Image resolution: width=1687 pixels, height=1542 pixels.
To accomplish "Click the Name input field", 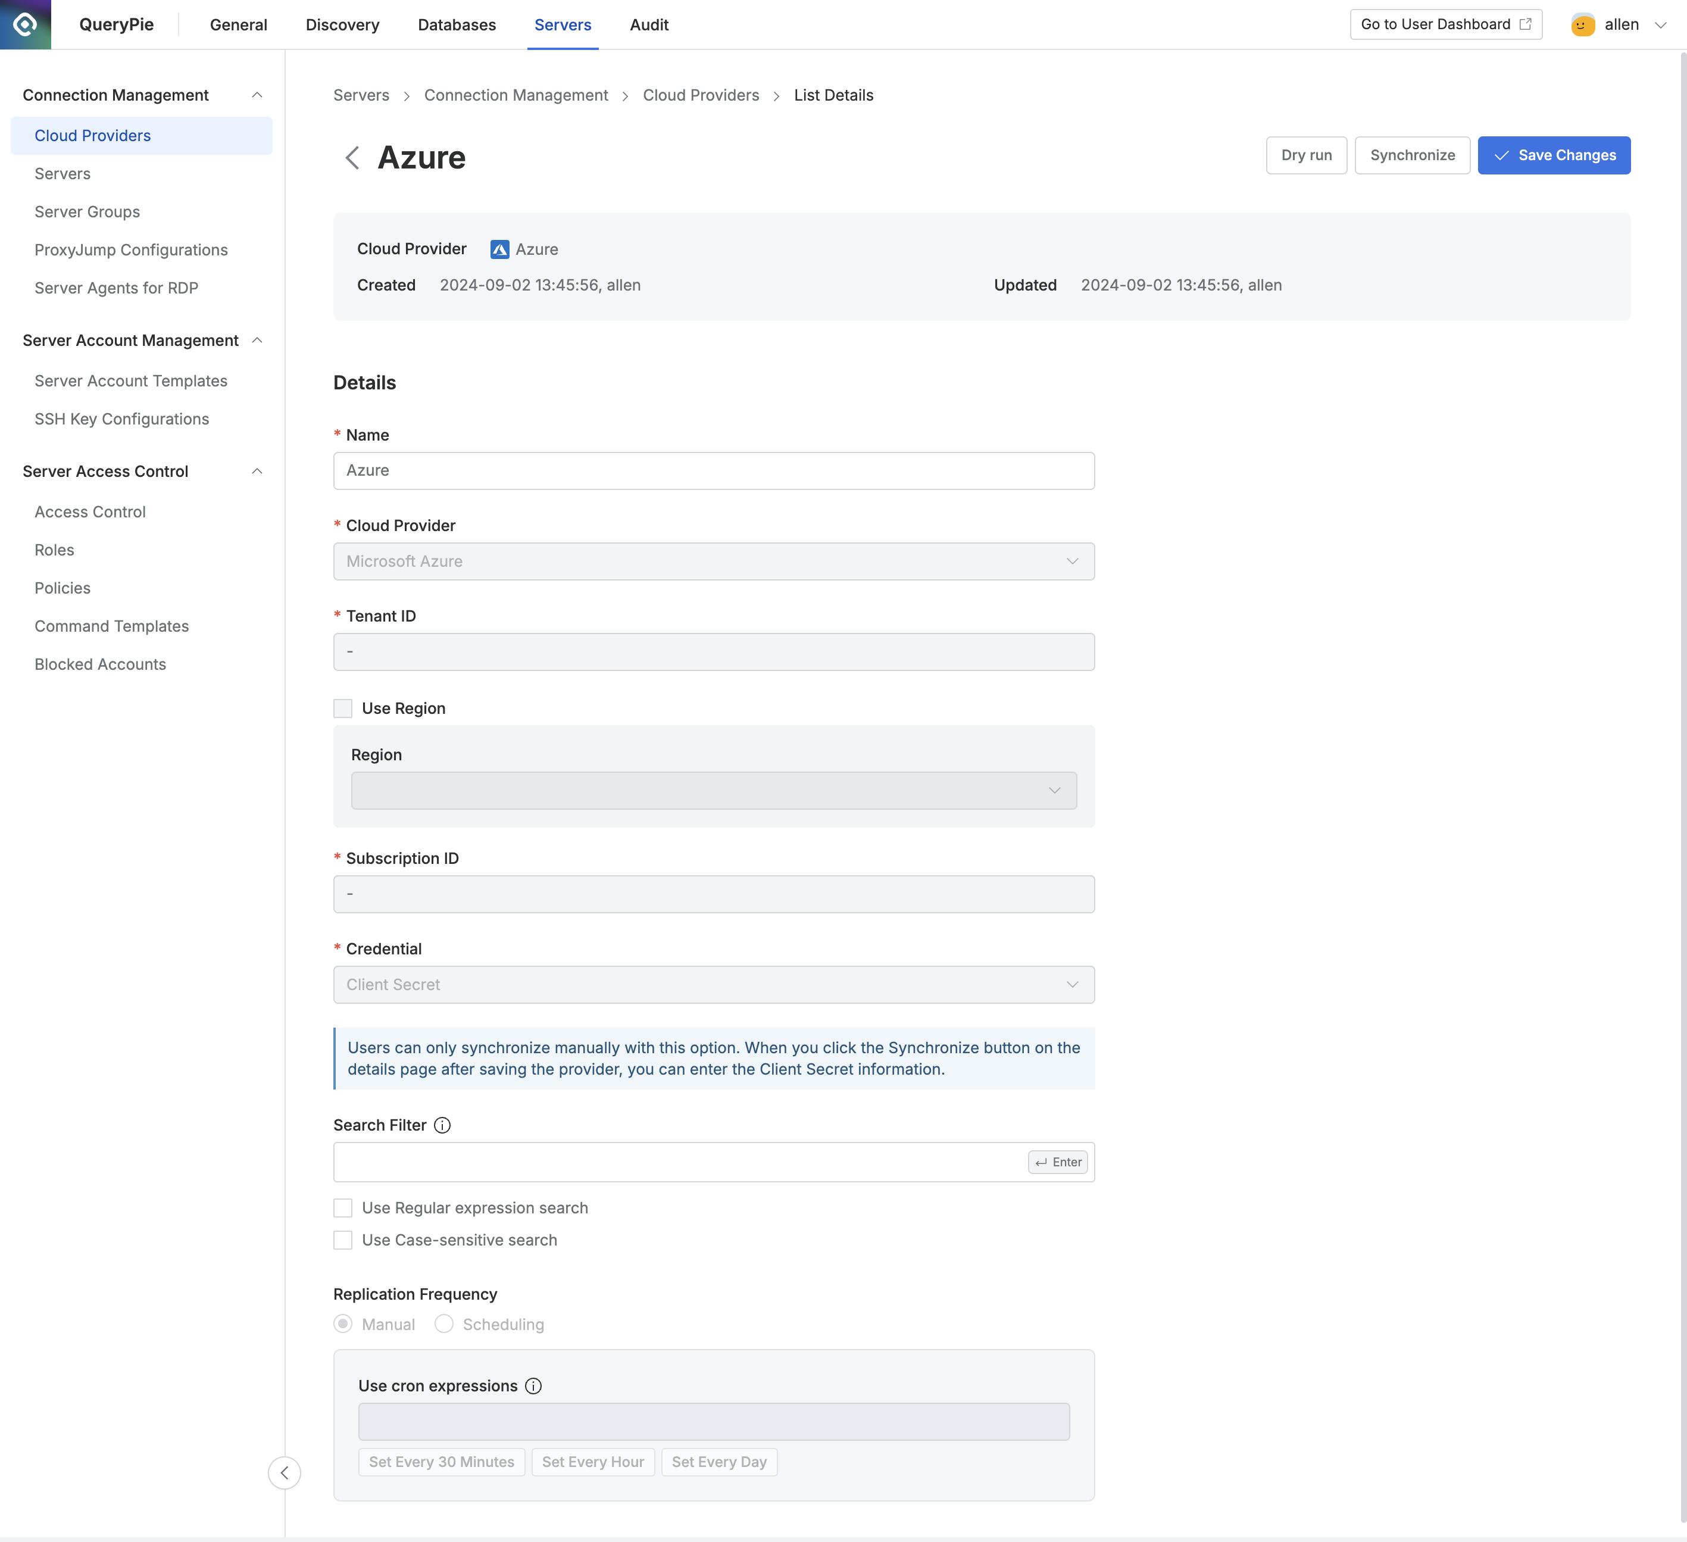I will pos(713,470).
